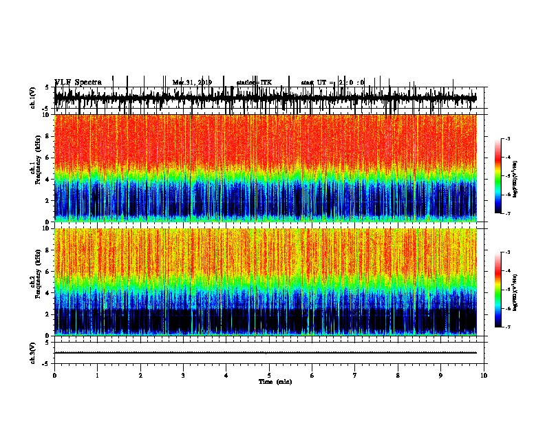The image size is (545, 421).
Task: Click the time axis tick label '1'
Action: tap(98, 376)
